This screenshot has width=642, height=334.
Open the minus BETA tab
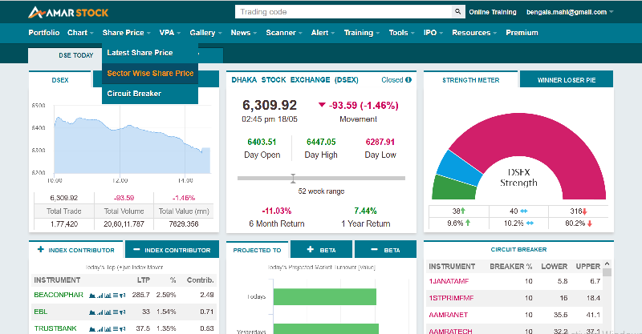[385, 250]
